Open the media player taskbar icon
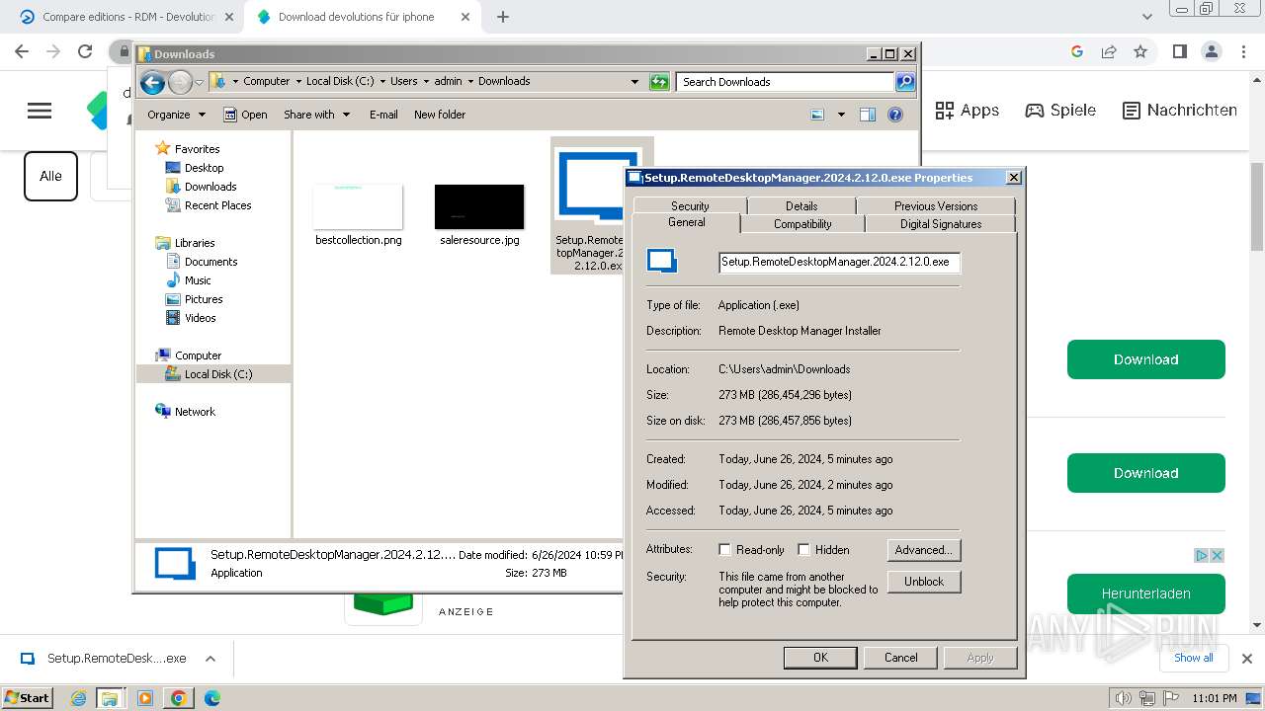The image size is (1265, 711). 145,698
